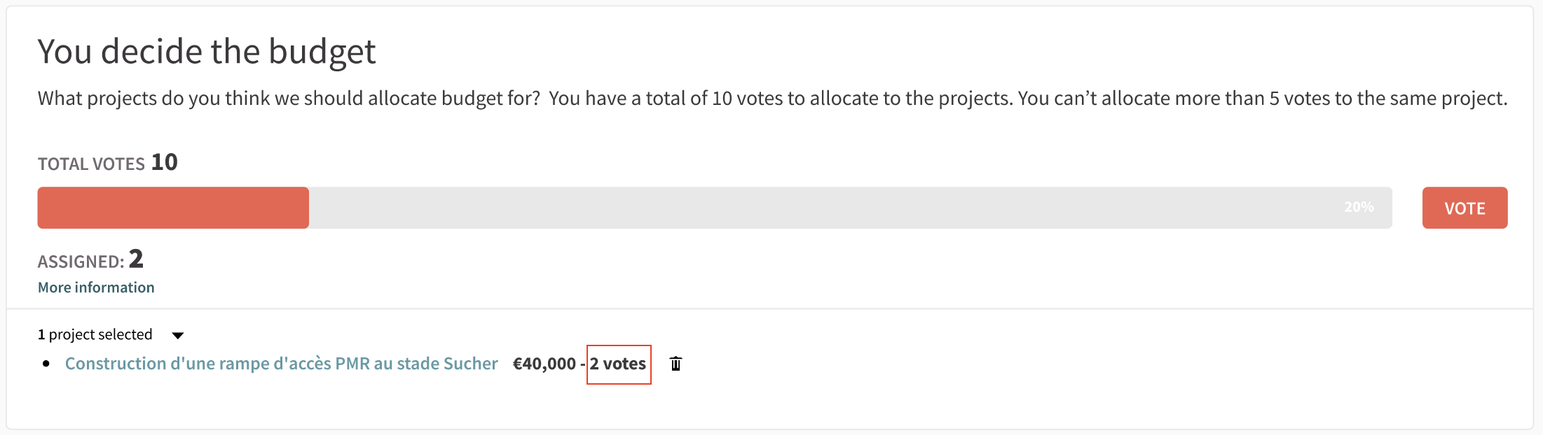Open the More information link

tap(96, 287)
